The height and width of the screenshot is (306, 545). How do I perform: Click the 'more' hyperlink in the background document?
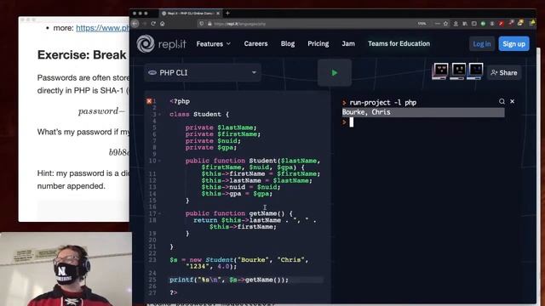tap(102, 28)
